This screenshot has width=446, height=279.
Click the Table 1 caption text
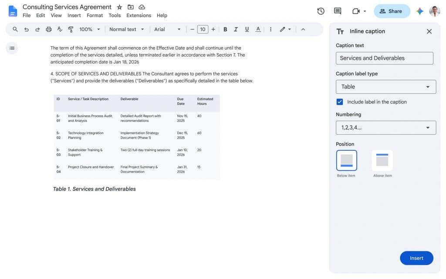(94, 189)
